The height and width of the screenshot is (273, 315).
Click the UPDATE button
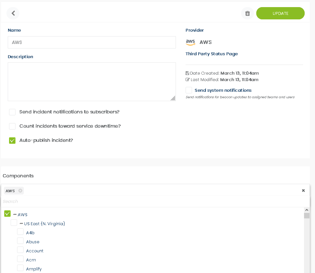(x=280, y=13)
